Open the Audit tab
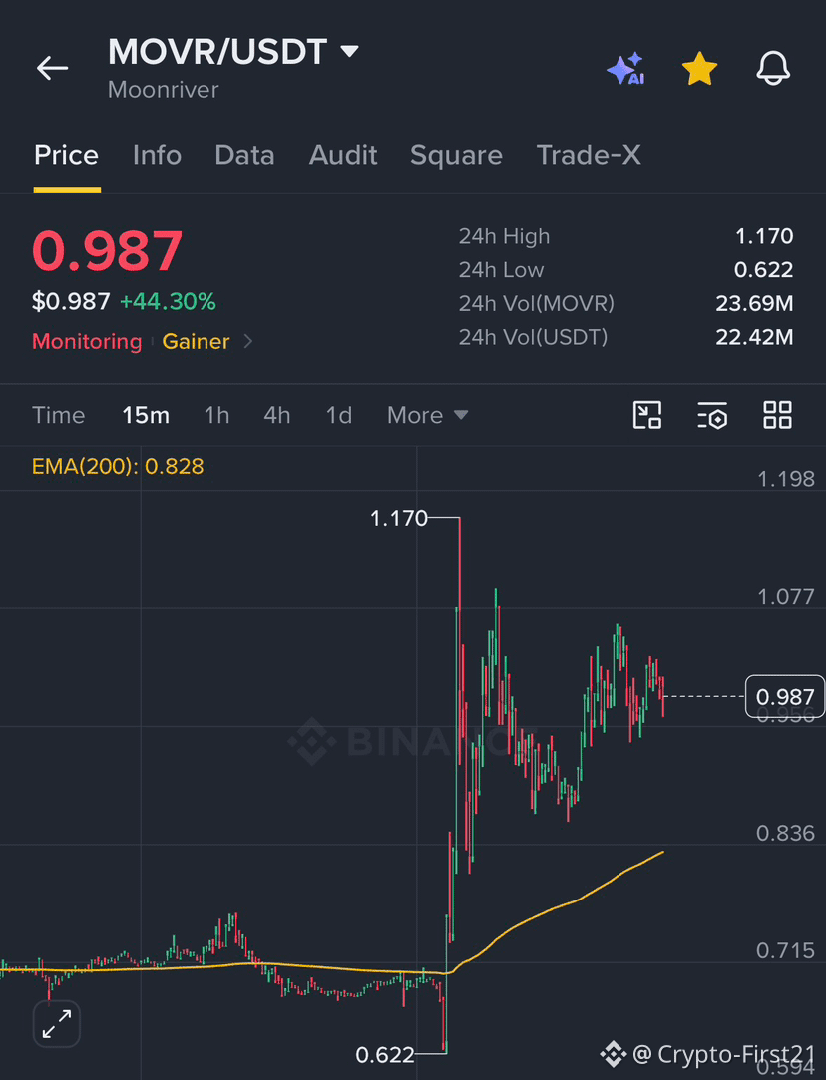826x1080 pixels. (x=343, y=155)
